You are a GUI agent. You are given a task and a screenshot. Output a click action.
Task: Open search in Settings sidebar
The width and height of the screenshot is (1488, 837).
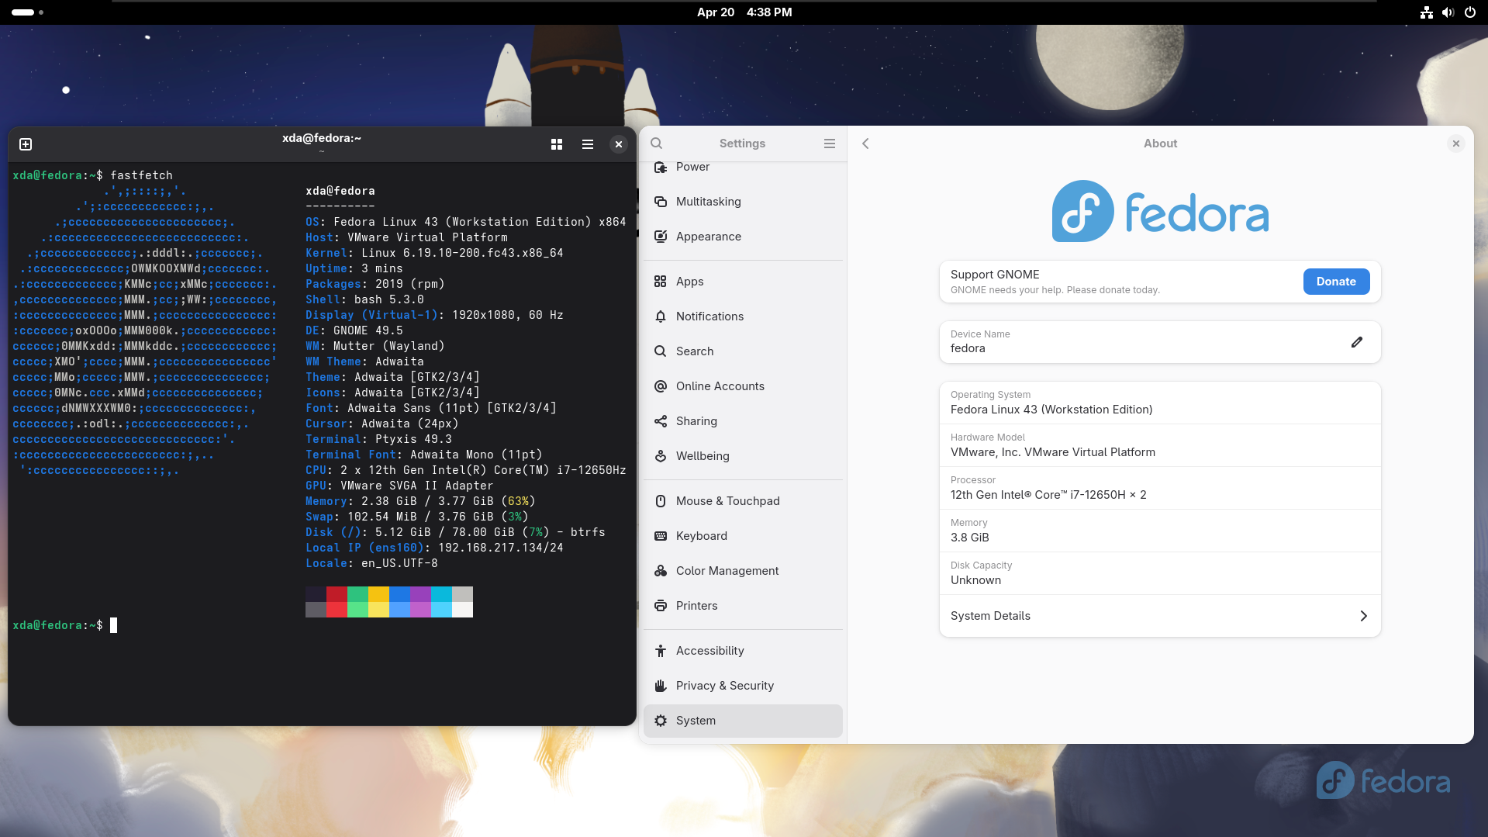click(657, 144)
